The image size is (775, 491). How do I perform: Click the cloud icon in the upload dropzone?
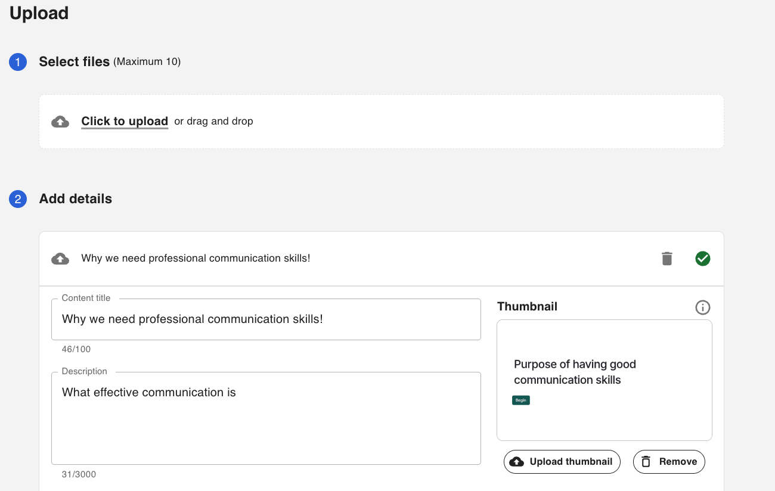click(60, 122)
